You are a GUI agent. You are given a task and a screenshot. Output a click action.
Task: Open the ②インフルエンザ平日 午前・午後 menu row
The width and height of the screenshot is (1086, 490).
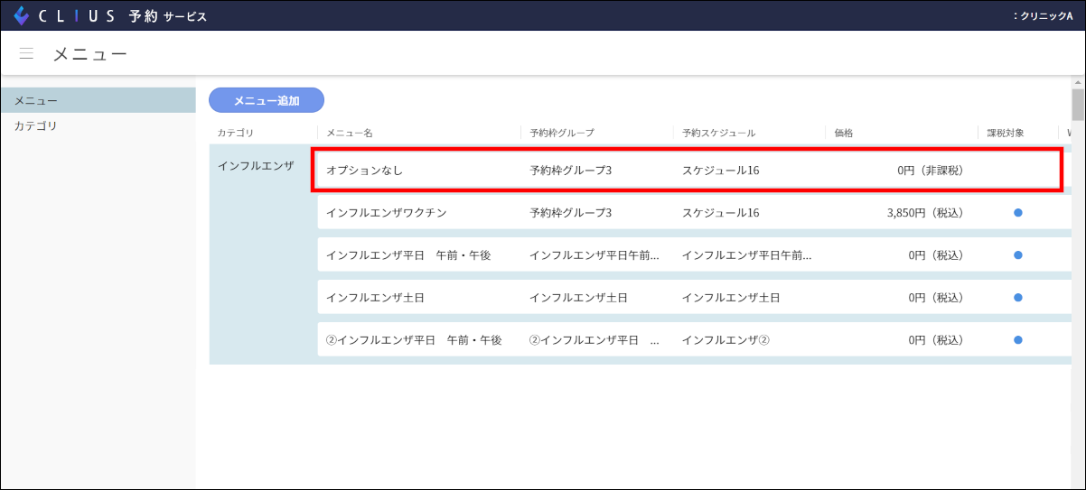(694, 340)
